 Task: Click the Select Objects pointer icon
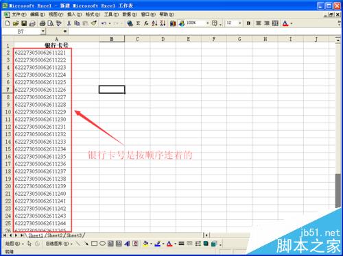[x=29, y=244]
